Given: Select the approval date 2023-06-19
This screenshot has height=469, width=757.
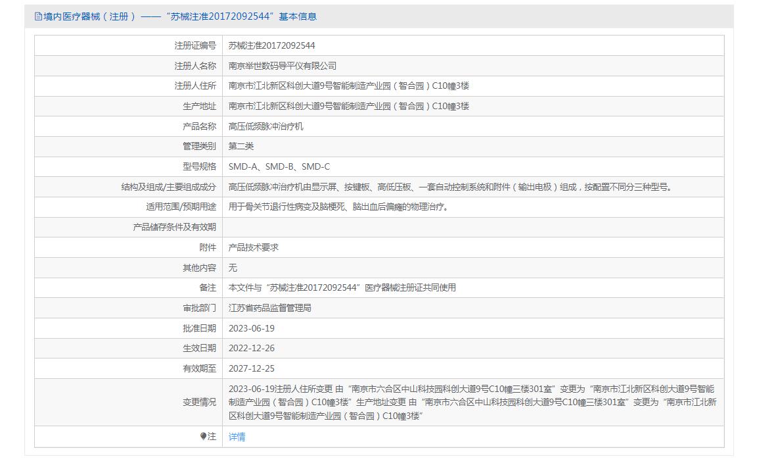Looking at the screenshot, I should (256, 328).
